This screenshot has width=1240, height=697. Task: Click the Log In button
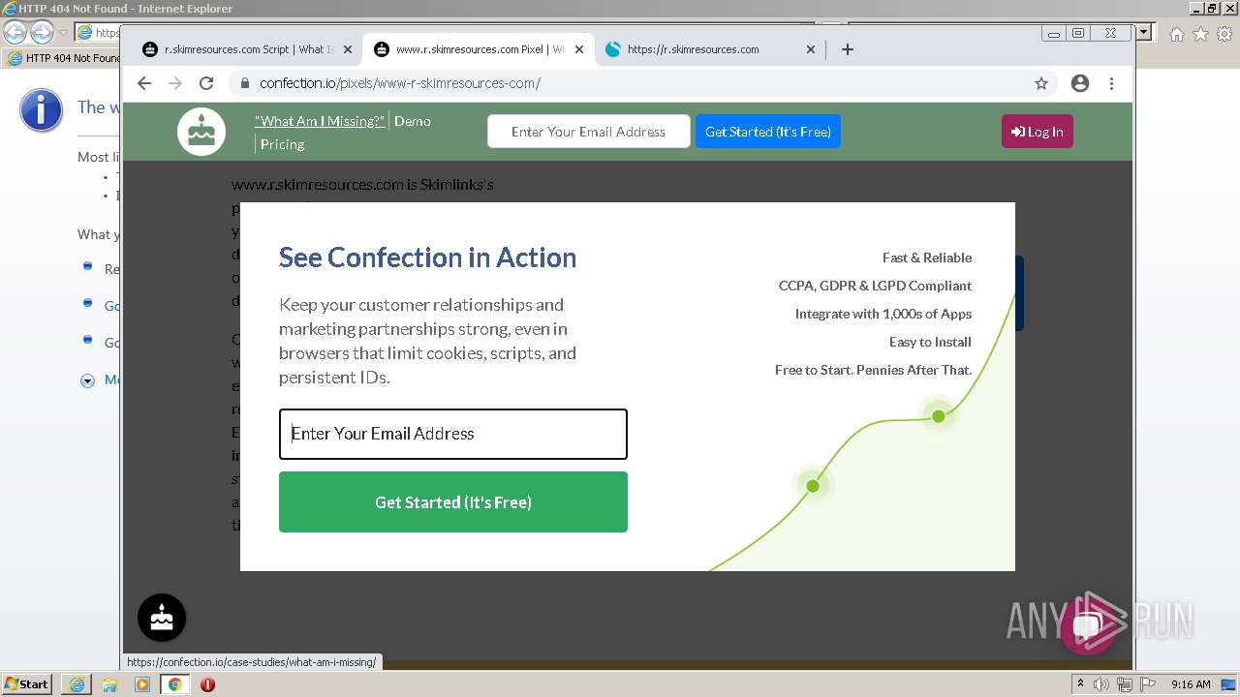tap(1038, 132)
